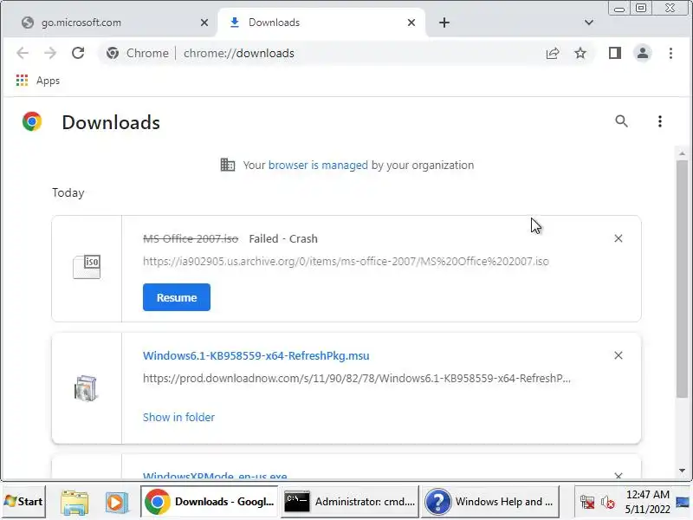This screenshot has height=520, width=693.
Task: Click the msu package file icon
Action: tap(86, 388)
